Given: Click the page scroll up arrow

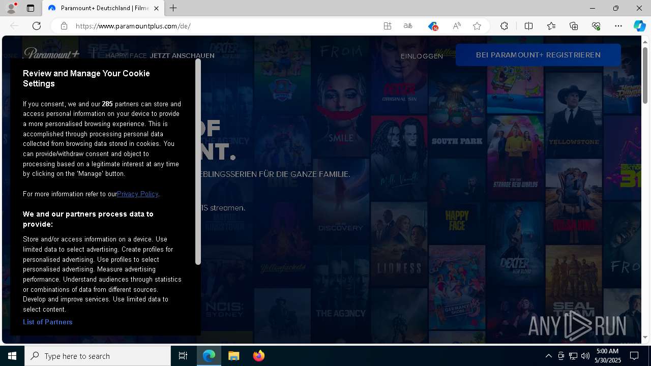Looking at the screenshot, I should (645, 41).
